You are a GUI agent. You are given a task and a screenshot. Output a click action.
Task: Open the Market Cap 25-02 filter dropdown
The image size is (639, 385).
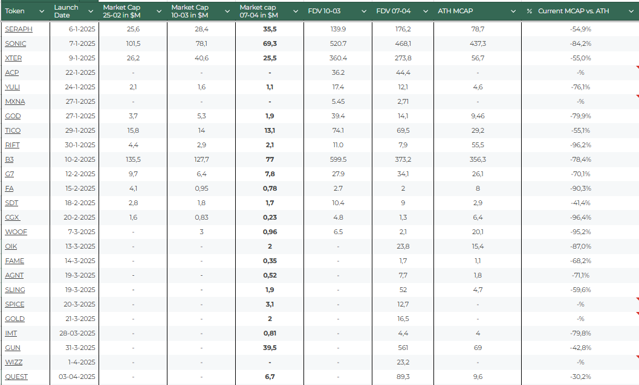click(x=160, y=11)
